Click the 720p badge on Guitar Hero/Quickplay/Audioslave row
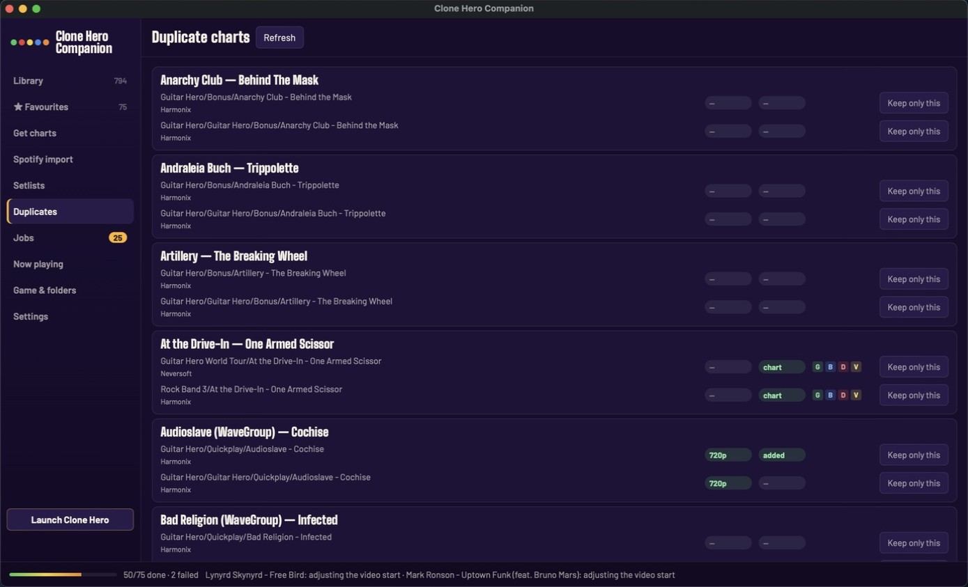Viewport: 968px width, 587px height. (x=728, y=455)
